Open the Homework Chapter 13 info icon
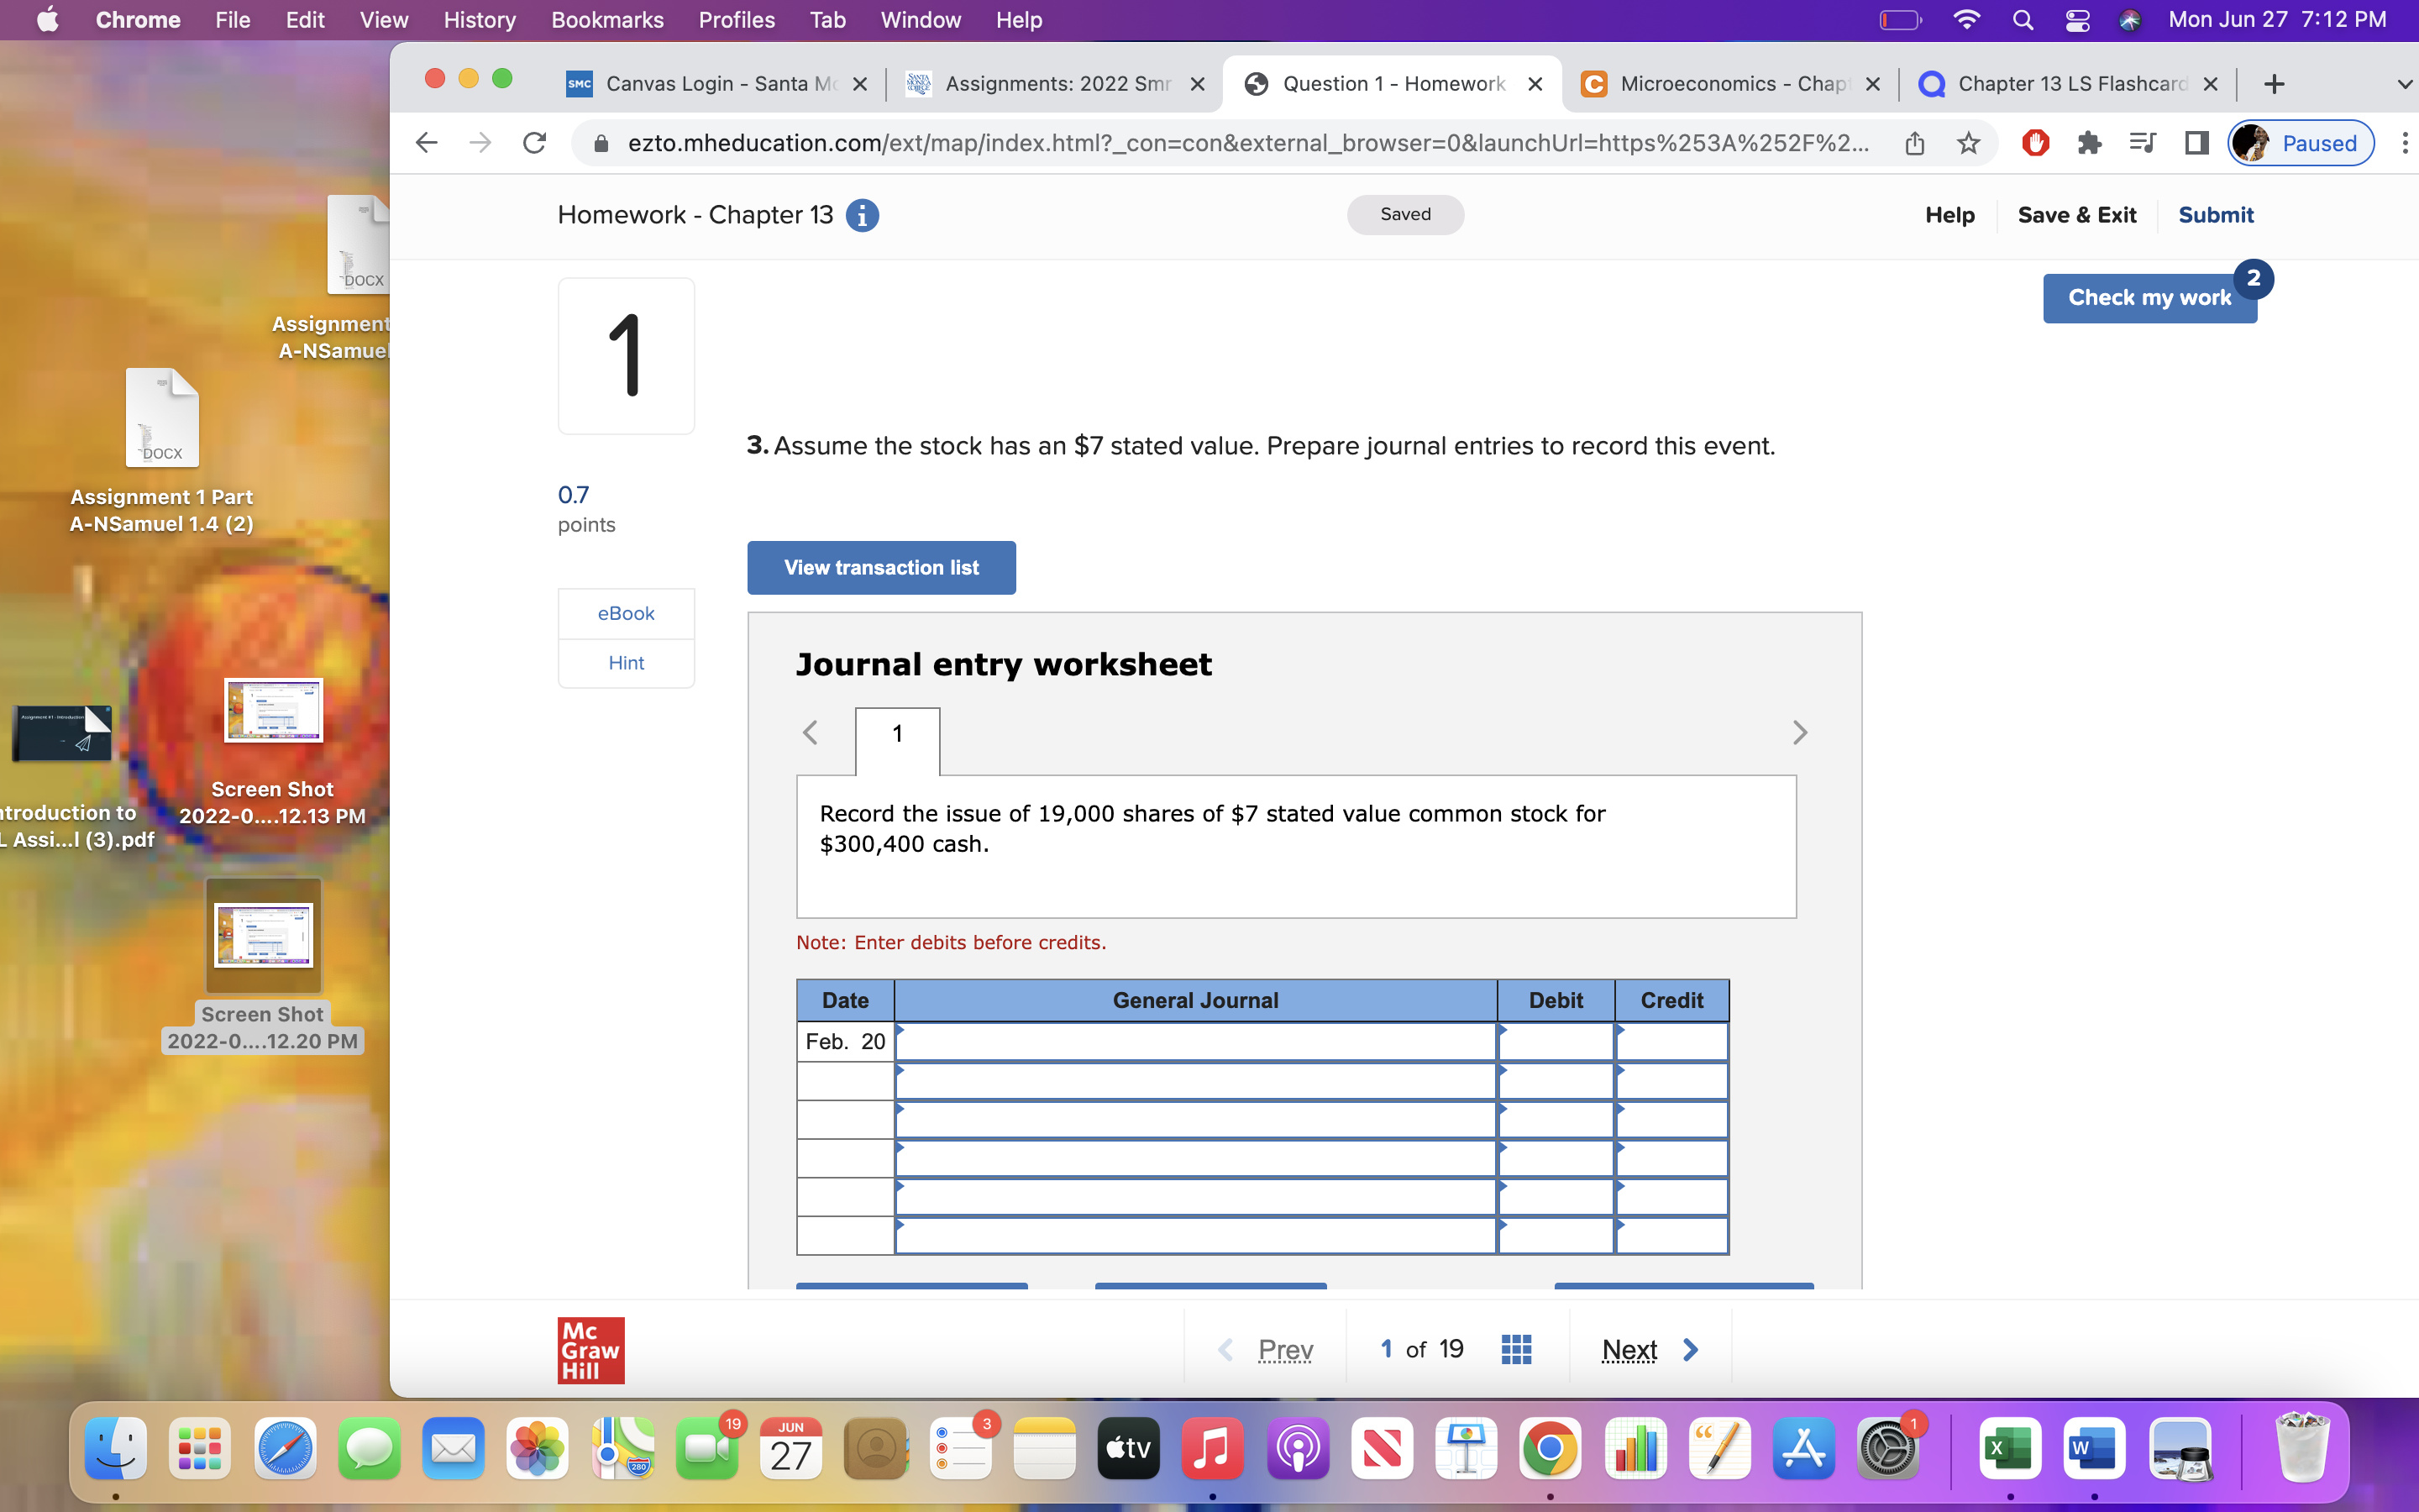 [862, 215]
